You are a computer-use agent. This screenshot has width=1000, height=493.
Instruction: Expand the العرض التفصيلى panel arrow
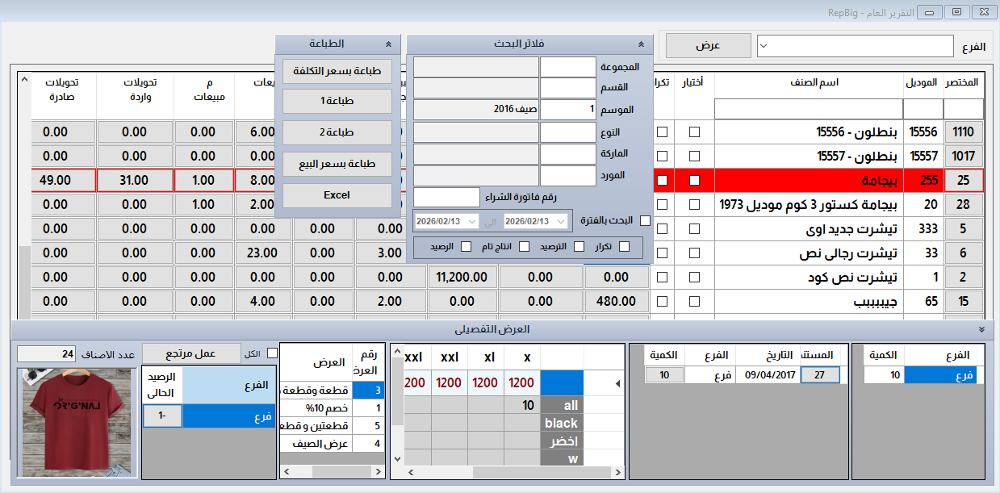[x=981, y=330]
